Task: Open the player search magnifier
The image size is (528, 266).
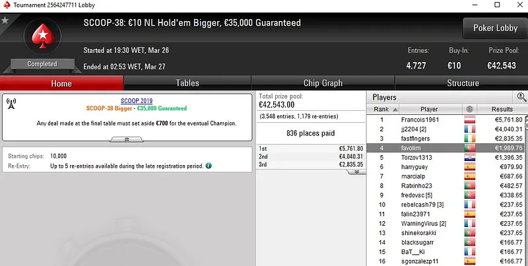Action: pos(521,97)
